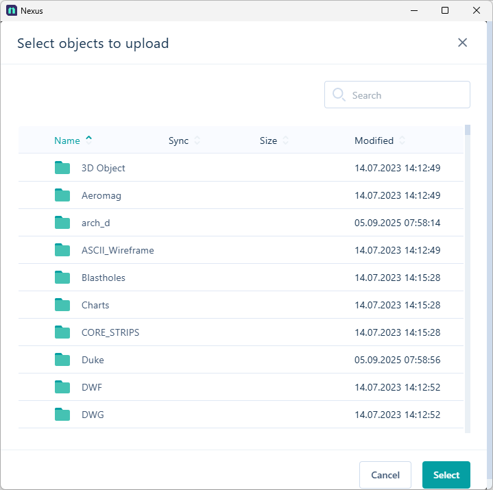Click the 3D Object folder icon
The height and width of the screenshot is (490, 493).
tap(62, 168)
